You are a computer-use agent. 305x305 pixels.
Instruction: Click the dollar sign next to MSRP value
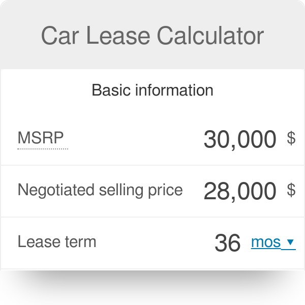click(x=291, y=138)
